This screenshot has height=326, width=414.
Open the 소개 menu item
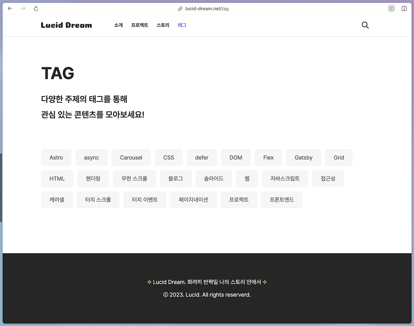[x=119, y=25]
